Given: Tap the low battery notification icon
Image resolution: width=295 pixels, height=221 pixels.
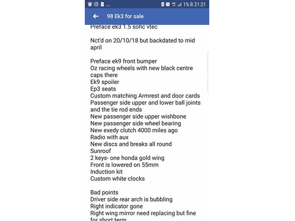Looking at the screenshot, I should [102, 4].
